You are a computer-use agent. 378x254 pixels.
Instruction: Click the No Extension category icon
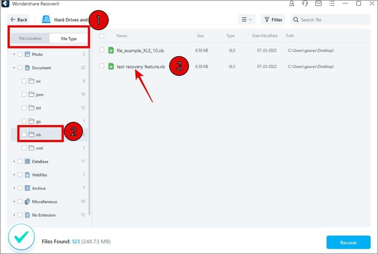point(27,215)
